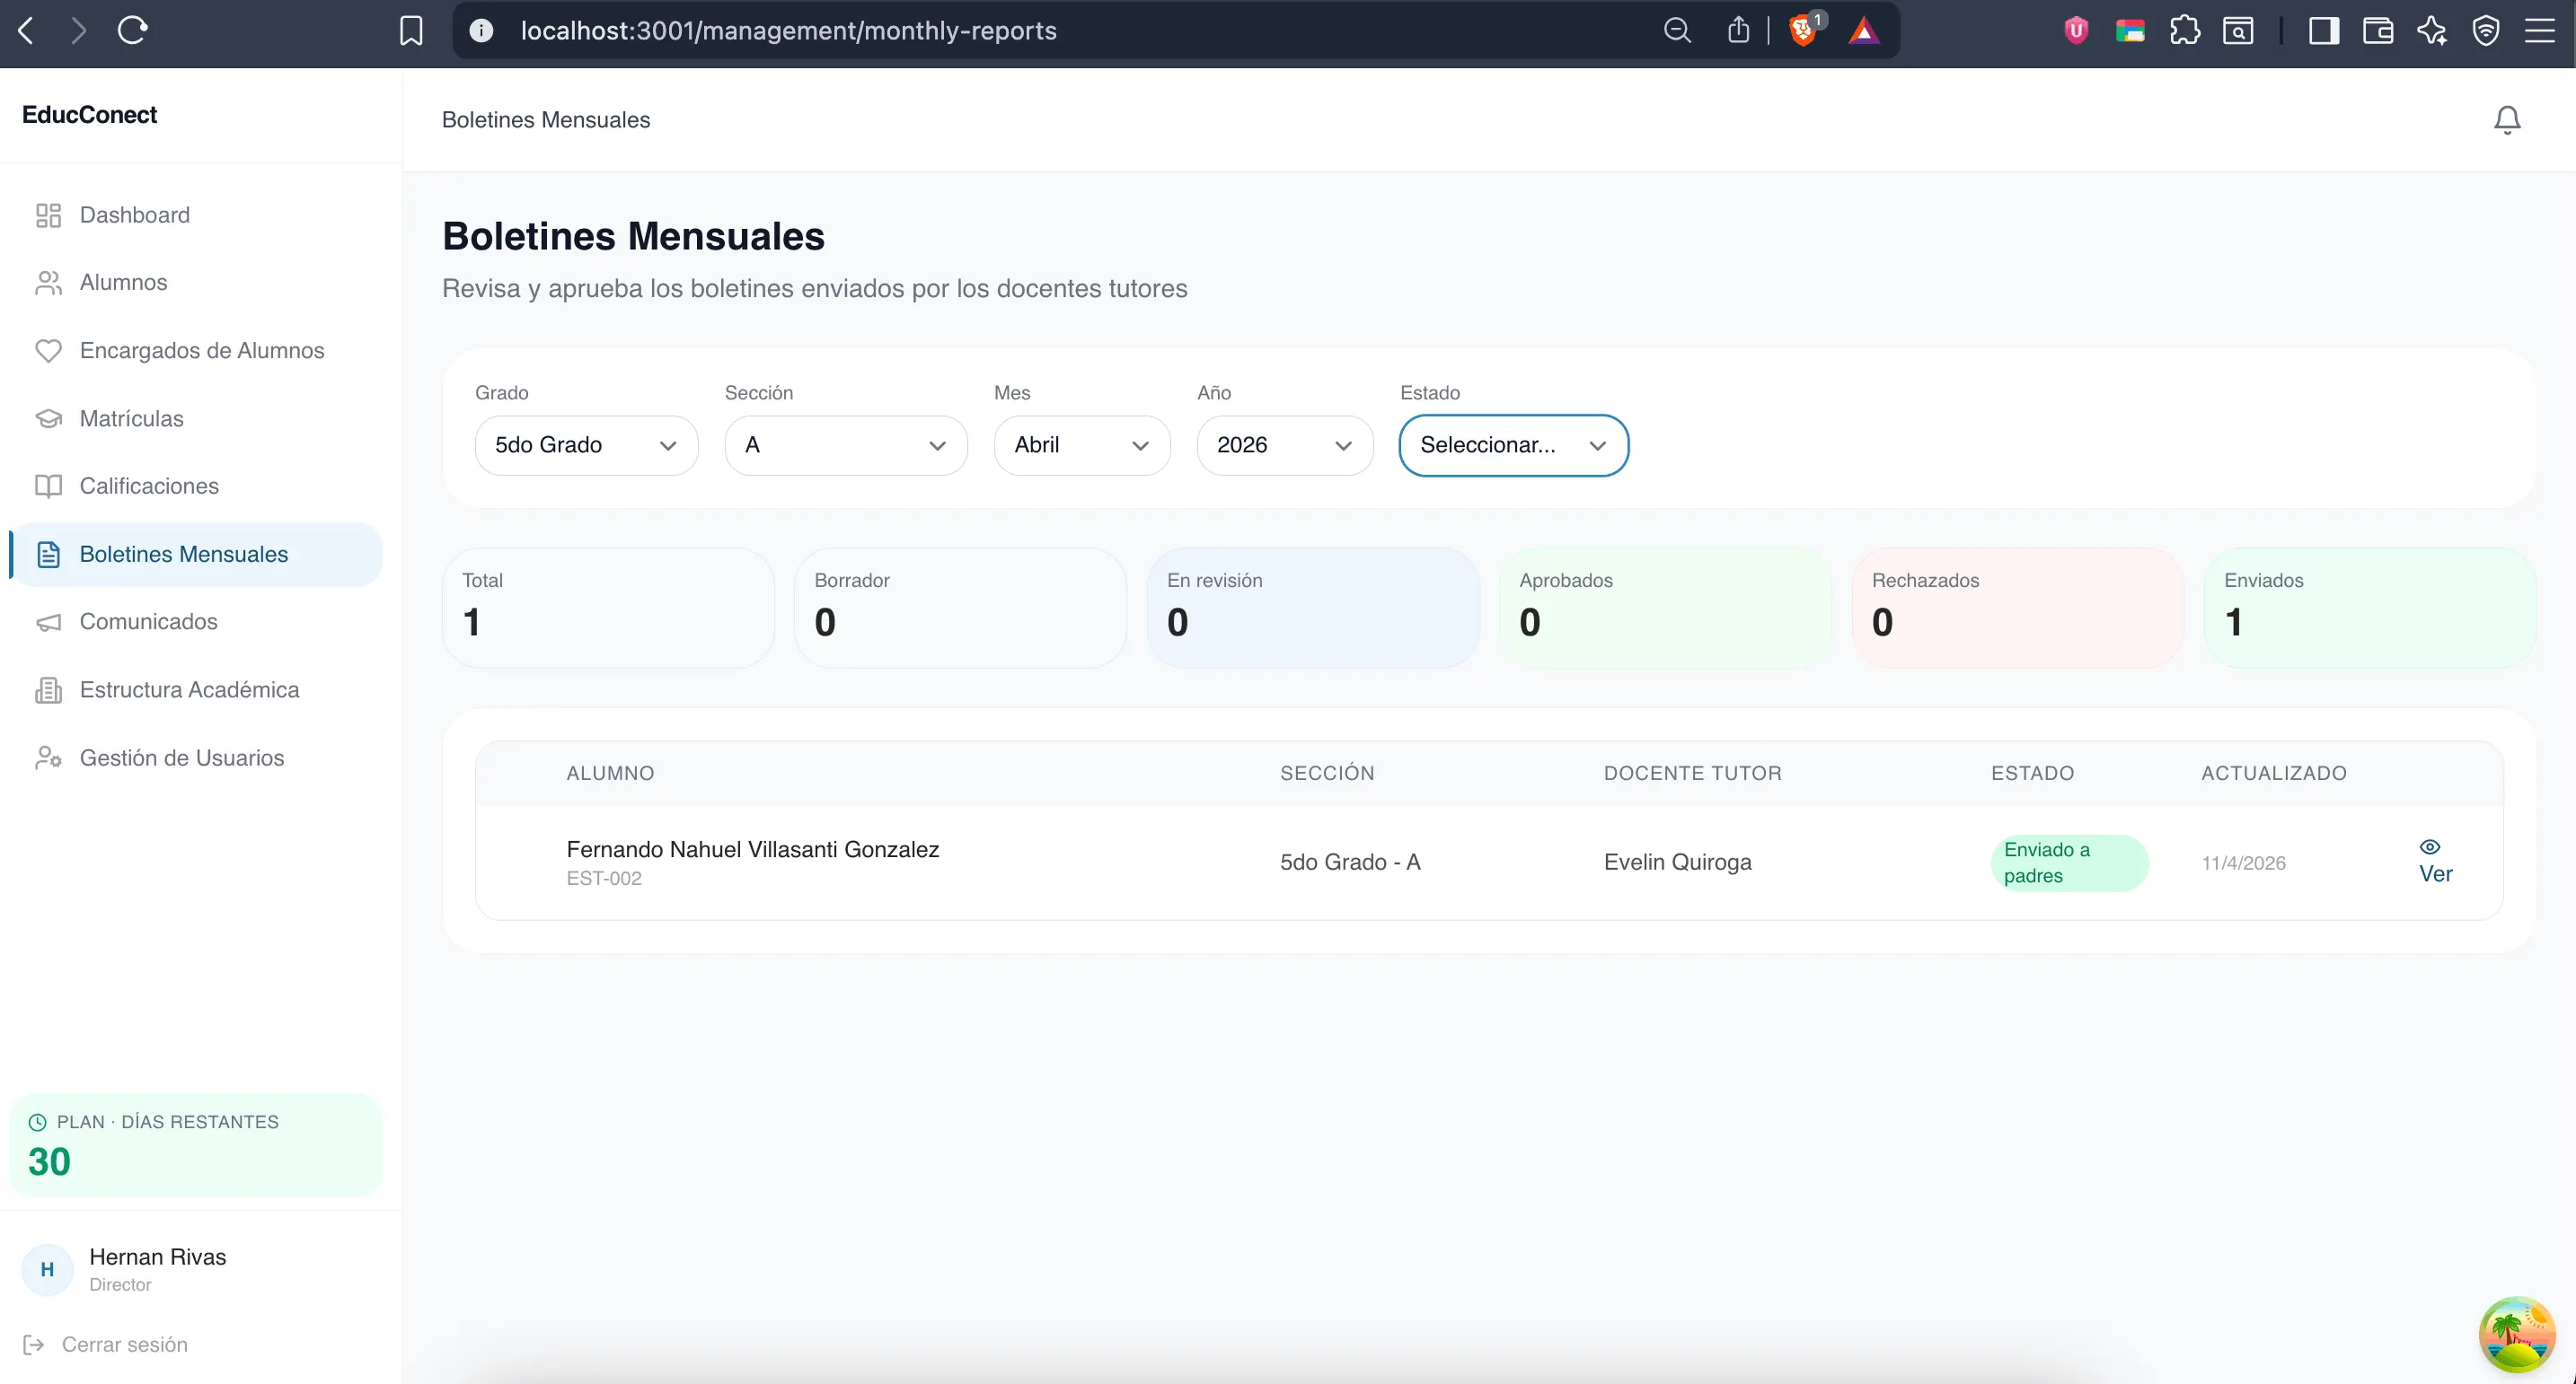The image size is (2576, 1384).
Task: Click the Dashboard grid icon in sidebar
Action: [48, 215]
